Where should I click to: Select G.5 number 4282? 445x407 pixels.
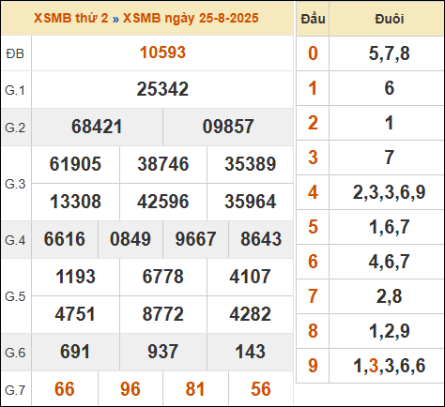tap(250, 314)
